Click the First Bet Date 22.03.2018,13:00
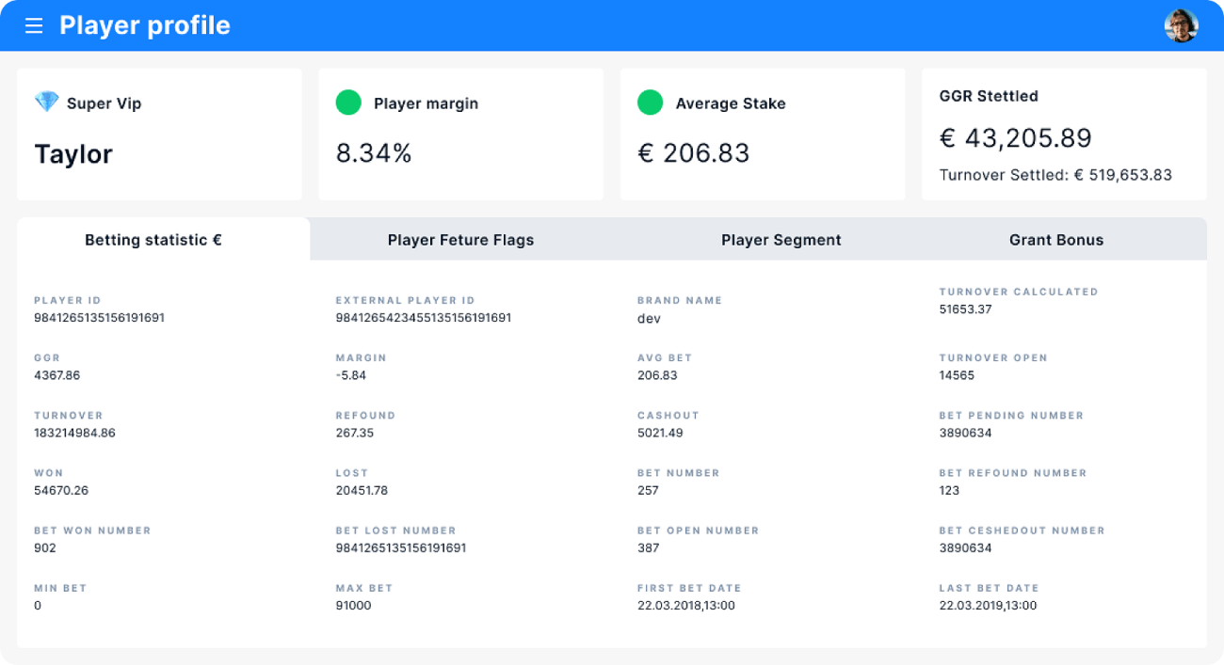Viewport: 1224px width, 665px height. pyautogui.click(x=686, y=605)
